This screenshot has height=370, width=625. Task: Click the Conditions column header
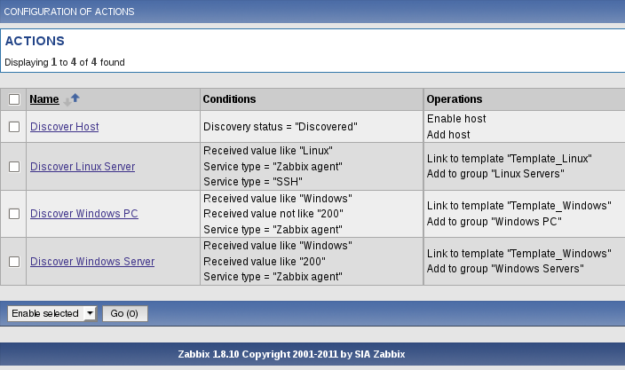(229, 99)
